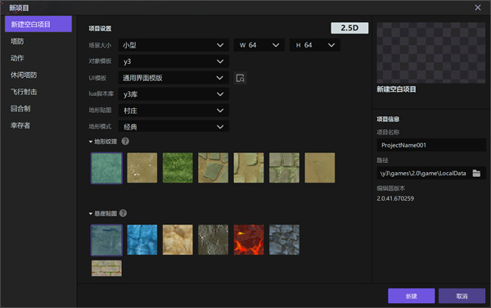This screenshot has height=308, width=491.
Task: Pick the brick wall cliff texture
Action: [106, 268]
